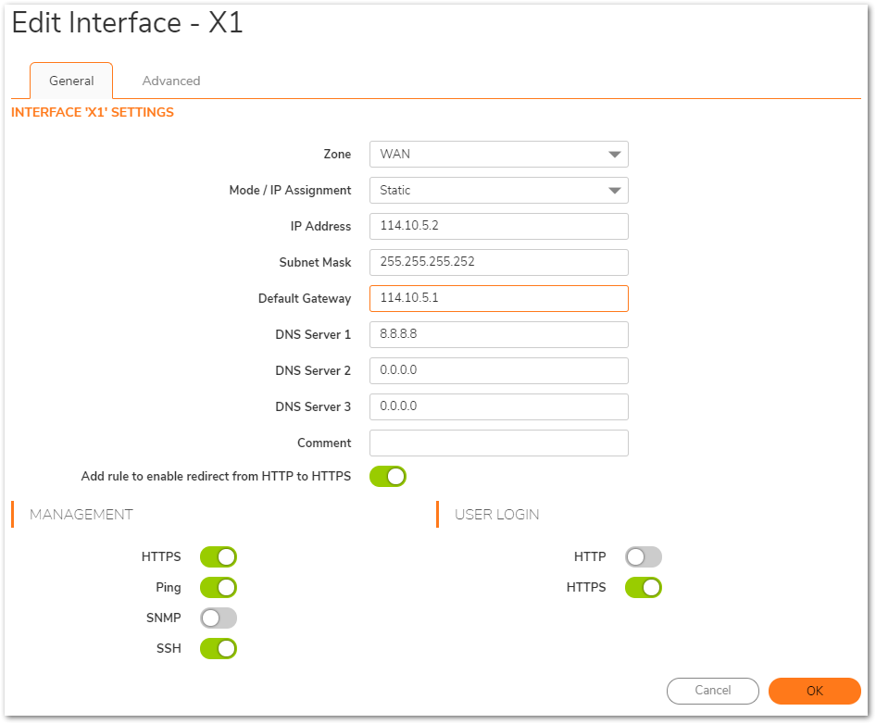Switch to the Advanced tab
Image resolution: width=876 pixels, height=724 pixels.
pyautogui.click(x=171, y=81)
